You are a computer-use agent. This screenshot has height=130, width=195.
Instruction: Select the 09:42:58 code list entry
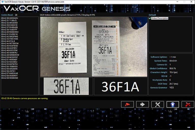pyautogui.click(x=9, y=76)
